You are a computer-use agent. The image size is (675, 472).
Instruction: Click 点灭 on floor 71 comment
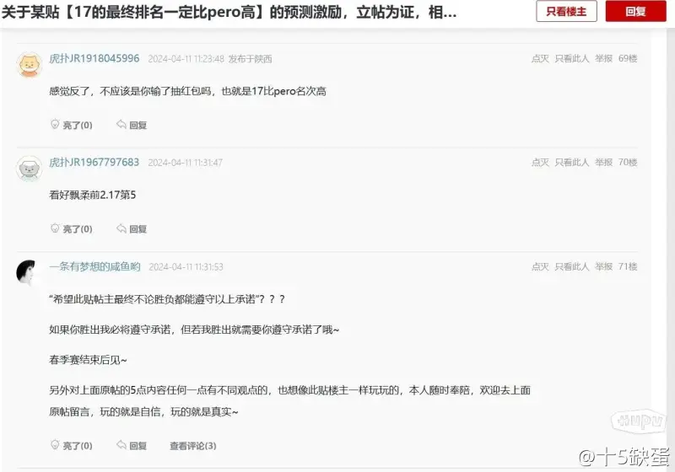(540, 266)
